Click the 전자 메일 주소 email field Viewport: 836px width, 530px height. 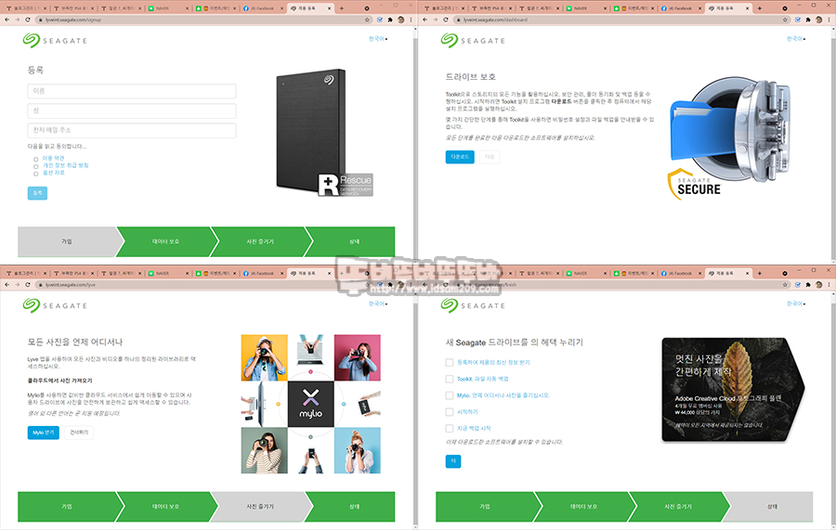(x=132, y=131)
